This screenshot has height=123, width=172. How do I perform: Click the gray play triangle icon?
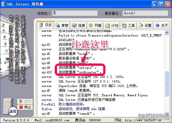coord(21,101)
